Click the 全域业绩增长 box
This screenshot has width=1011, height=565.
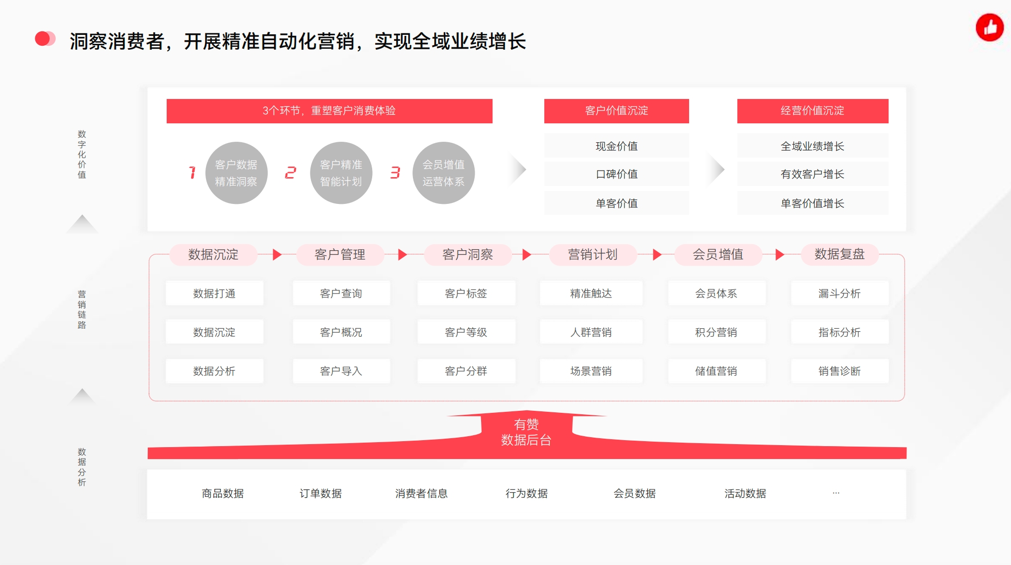click(812, 146)
